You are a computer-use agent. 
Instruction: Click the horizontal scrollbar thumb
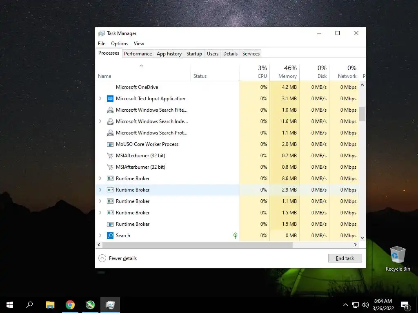[198, 245]
